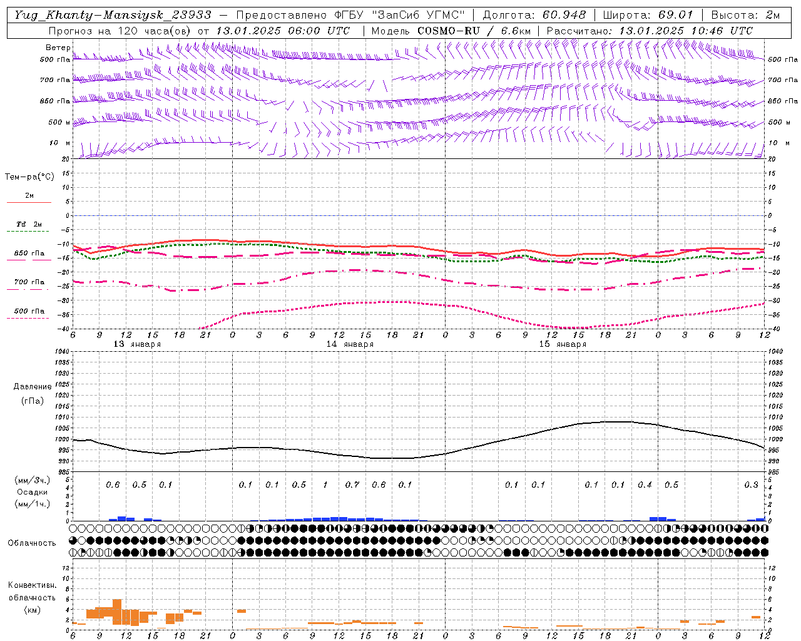Click the station title Yug_Khanty-Mansiysk_23933
The height and width of the screenshot is (641, 801).
click(113, 15)
